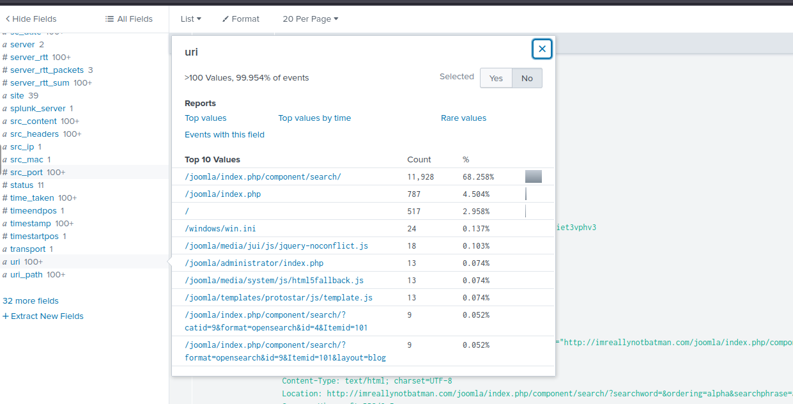The width and height of the screenshot is (793, 404).
Task: Open the src_mac field
Action: [x=26, y=160]
